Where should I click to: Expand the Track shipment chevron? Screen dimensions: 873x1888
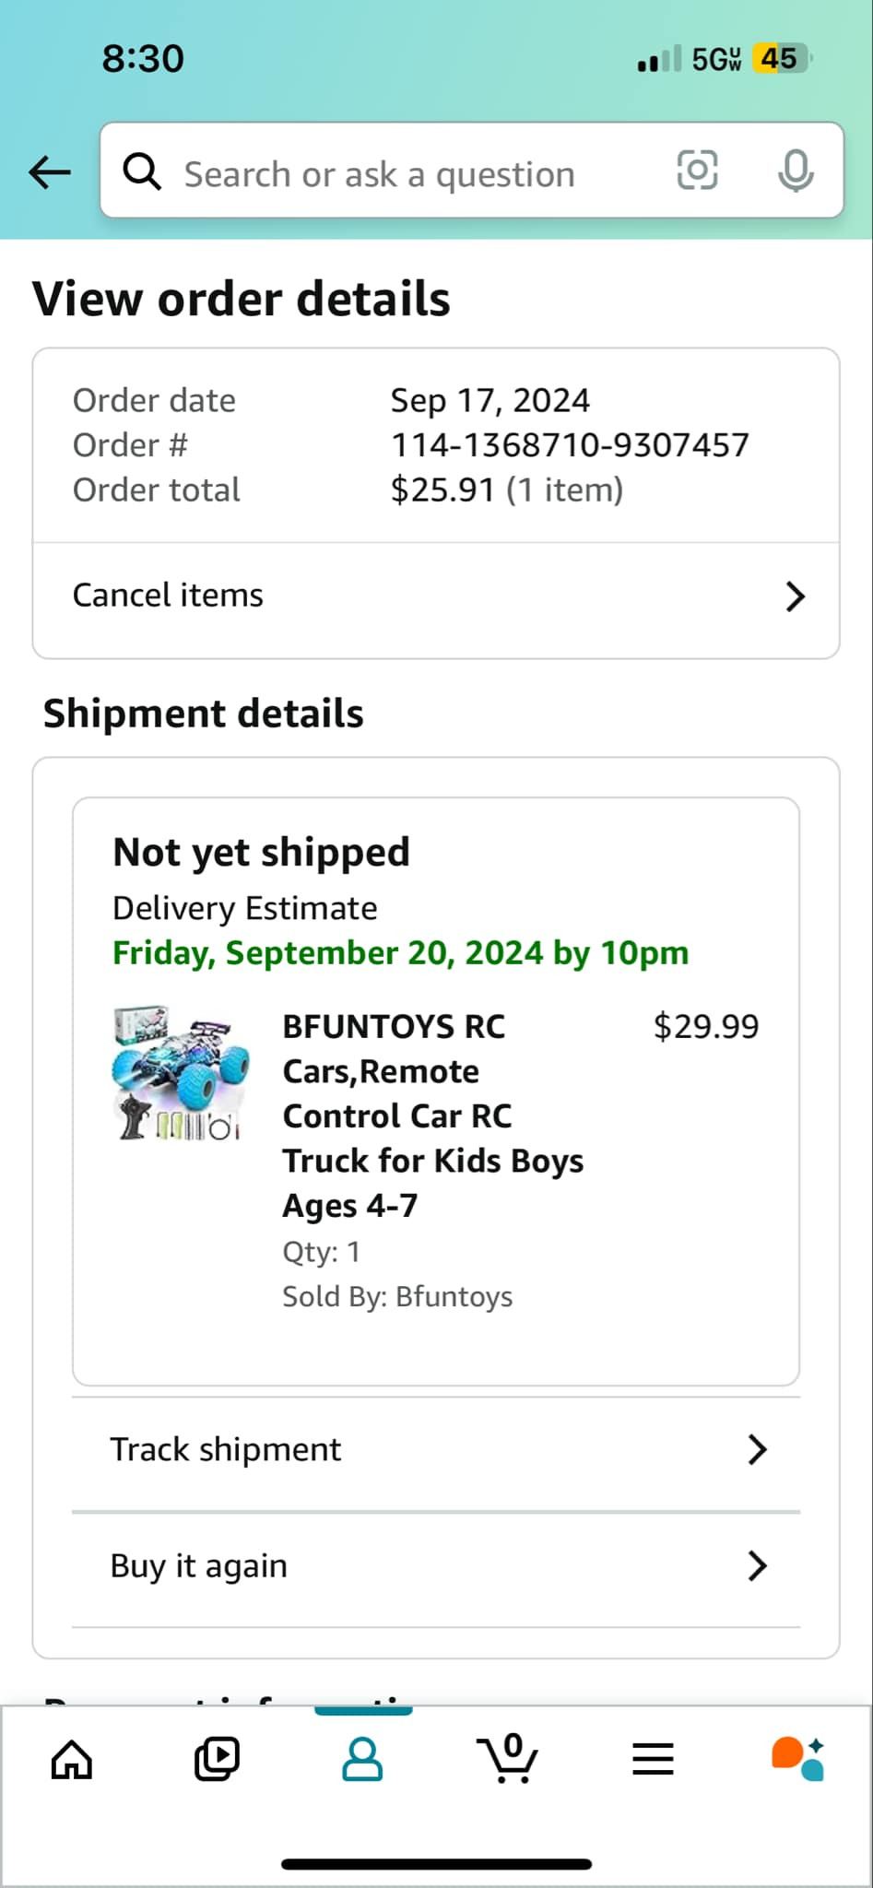757,1450
